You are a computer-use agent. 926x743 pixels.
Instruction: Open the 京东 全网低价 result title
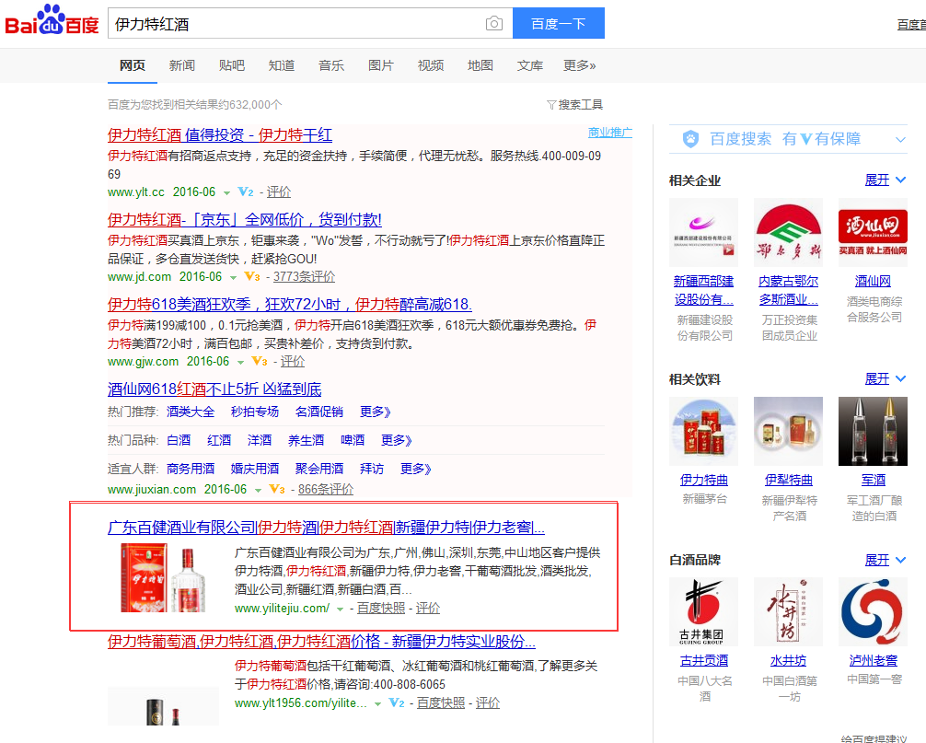click(245, 220)
